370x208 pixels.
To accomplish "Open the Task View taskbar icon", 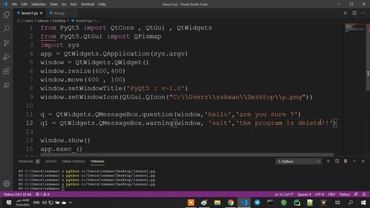I will coord(338,203).
